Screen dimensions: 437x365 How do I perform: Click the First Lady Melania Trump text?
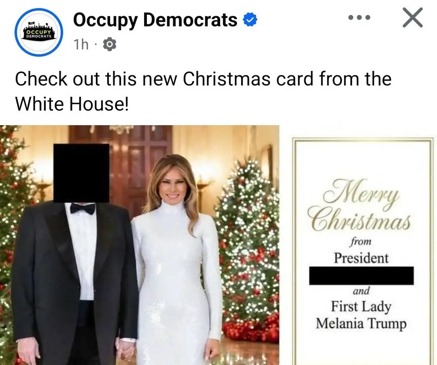pyautogui.click(x=361, y=315)
